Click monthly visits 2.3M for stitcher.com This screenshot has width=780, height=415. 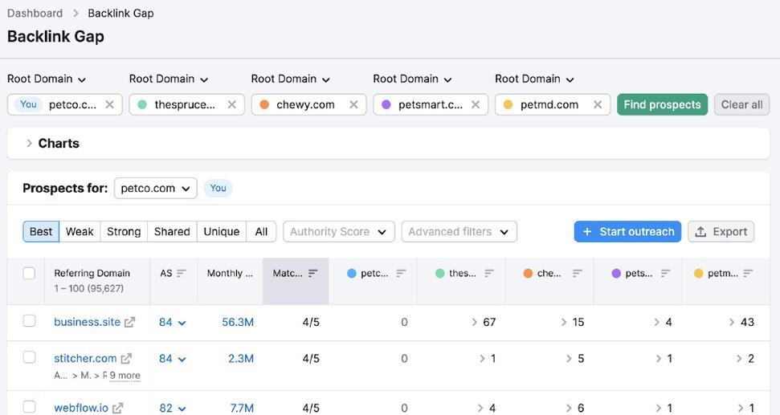click(241, 358)
